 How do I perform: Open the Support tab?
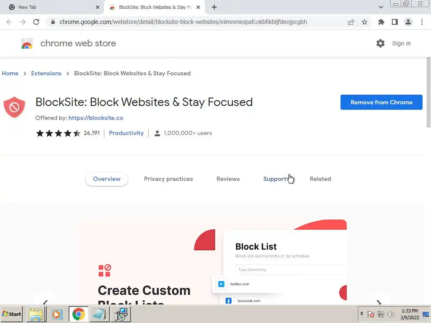pyautogui.click(x=275, y=179)
